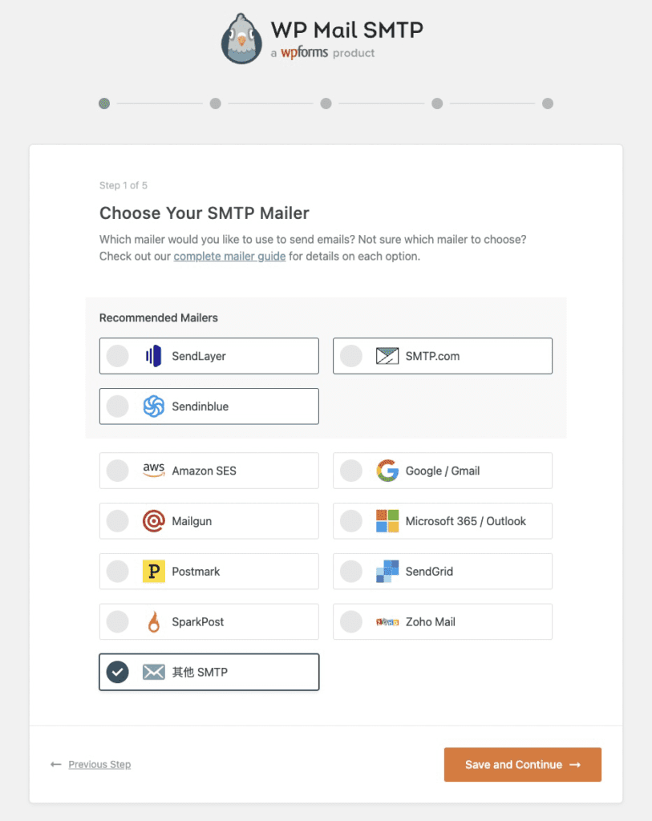The width and height of the screenshot is (652, 821).
Task: Open the complete mailer guide link
Action: 229,257
